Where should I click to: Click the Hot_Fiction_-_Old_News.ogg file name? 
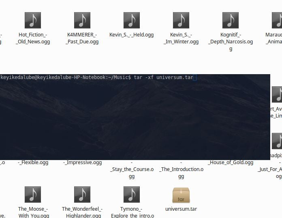[33, 38]
